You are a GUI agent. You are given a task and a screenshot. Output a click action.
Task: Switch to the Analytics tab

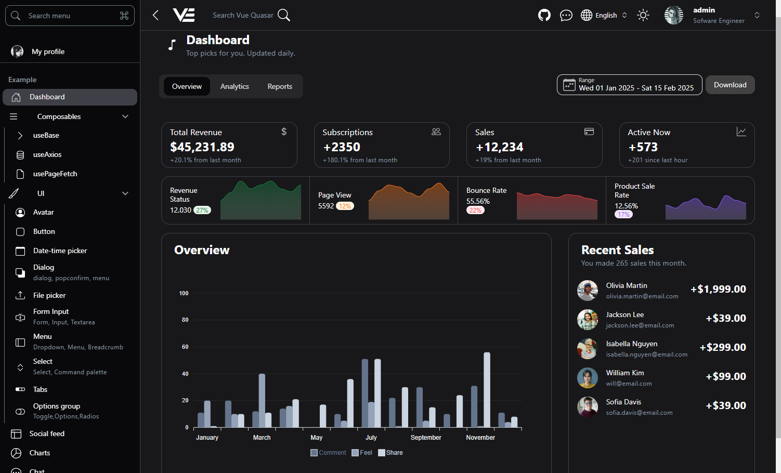point(234,86)
